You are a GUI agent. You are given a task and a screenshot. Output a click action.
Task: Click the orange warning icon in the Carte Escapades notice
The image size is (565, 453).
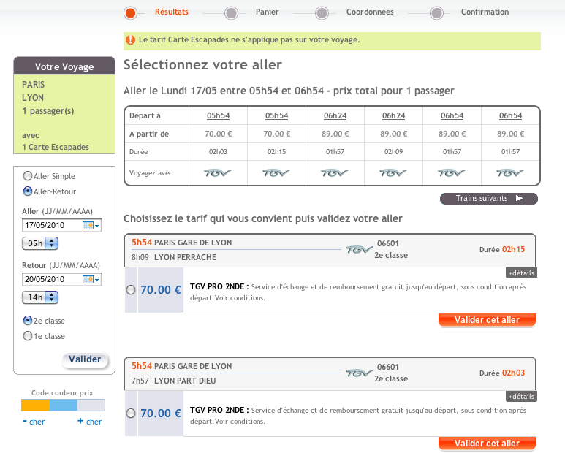[131, 40]
